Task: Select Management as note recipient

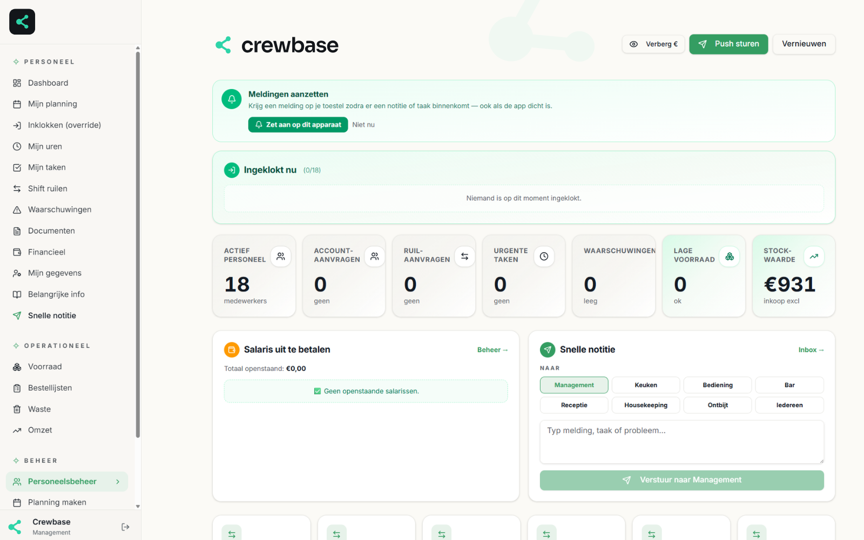Action: [574, 385]
